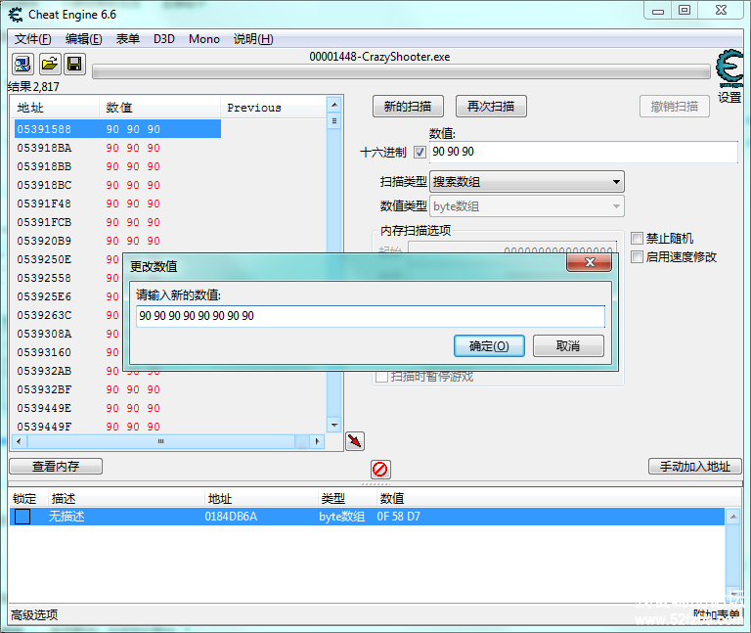Click the new value input field
751x633 pixels.
[371, 316]
